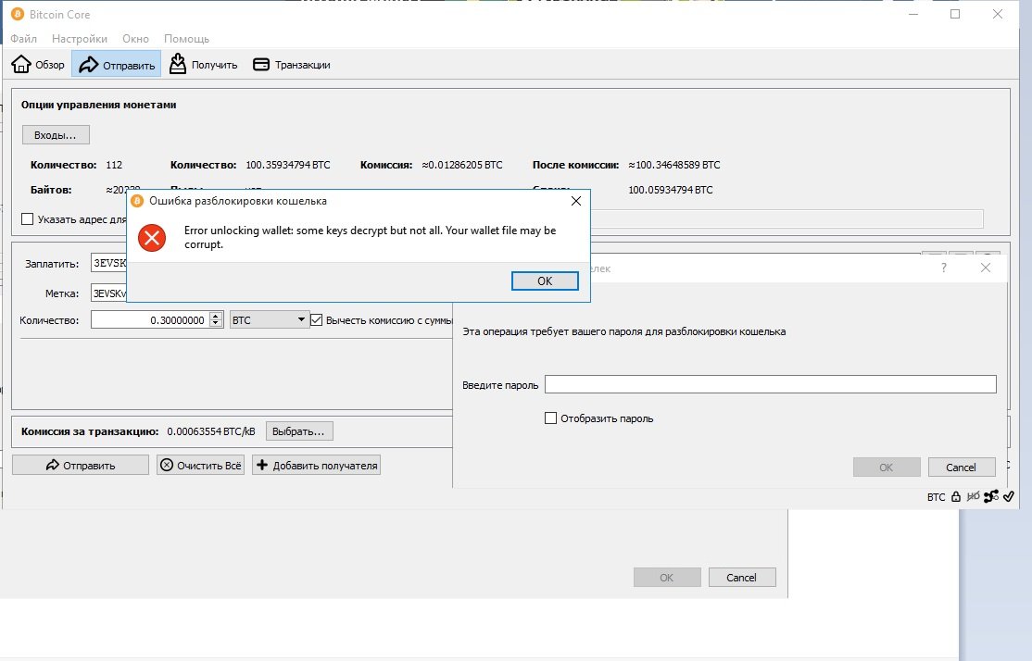Click the Введите пароль input field
Screen dimensions: 1032x661
pyautogui.click(x=771, y=384)
